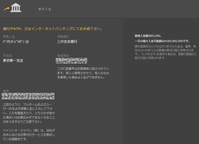This screenshot has width=199, height=144.
Task: Select the 銀行入金 header label
Action: (x=45, y=9)
